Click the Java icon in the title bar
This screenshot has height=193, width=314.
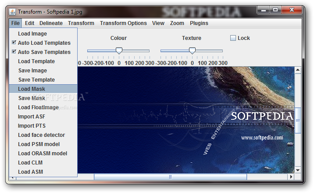(12, 12)
